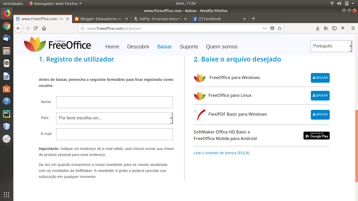358x201 pixels.
Task: Open the País country dropdown
Action: pyautogui.click(x=115, y=118)
